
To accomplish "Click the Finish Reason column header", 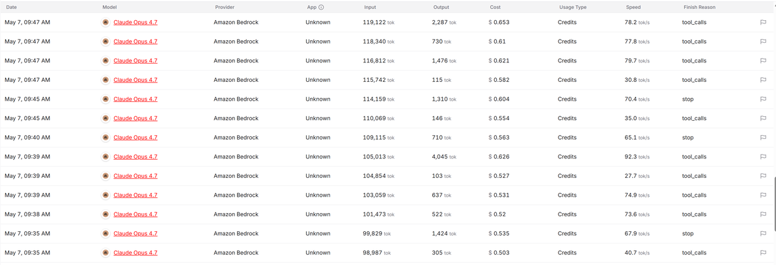I will (699, 7).
